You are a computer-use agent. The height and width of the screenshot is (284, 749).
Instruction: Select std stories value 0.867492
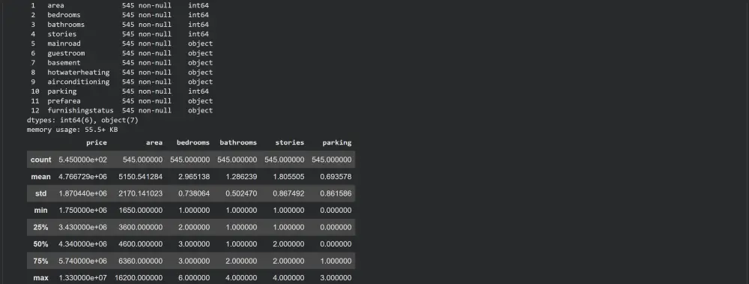click(288, 193)
